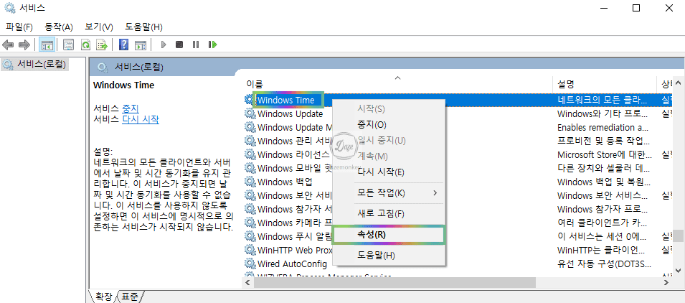Image resolution: width=685 pixels, height=303 pixels.
Task: Click the gear icon beside Windows 참가자
Action: pos(250,209)
